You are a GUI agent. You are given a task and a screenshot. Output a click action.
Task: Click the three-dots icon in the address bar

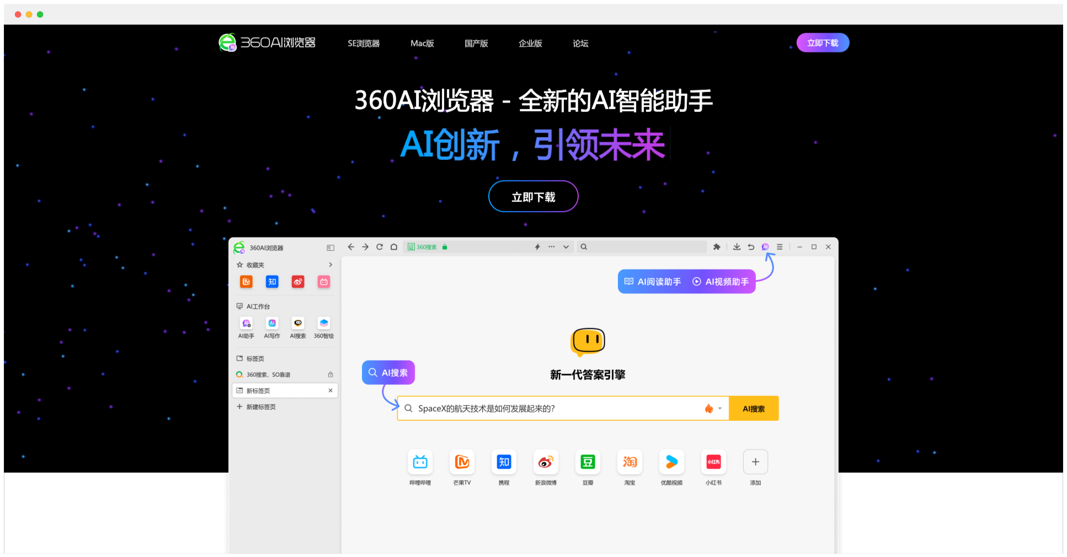[x=552, y=247]
